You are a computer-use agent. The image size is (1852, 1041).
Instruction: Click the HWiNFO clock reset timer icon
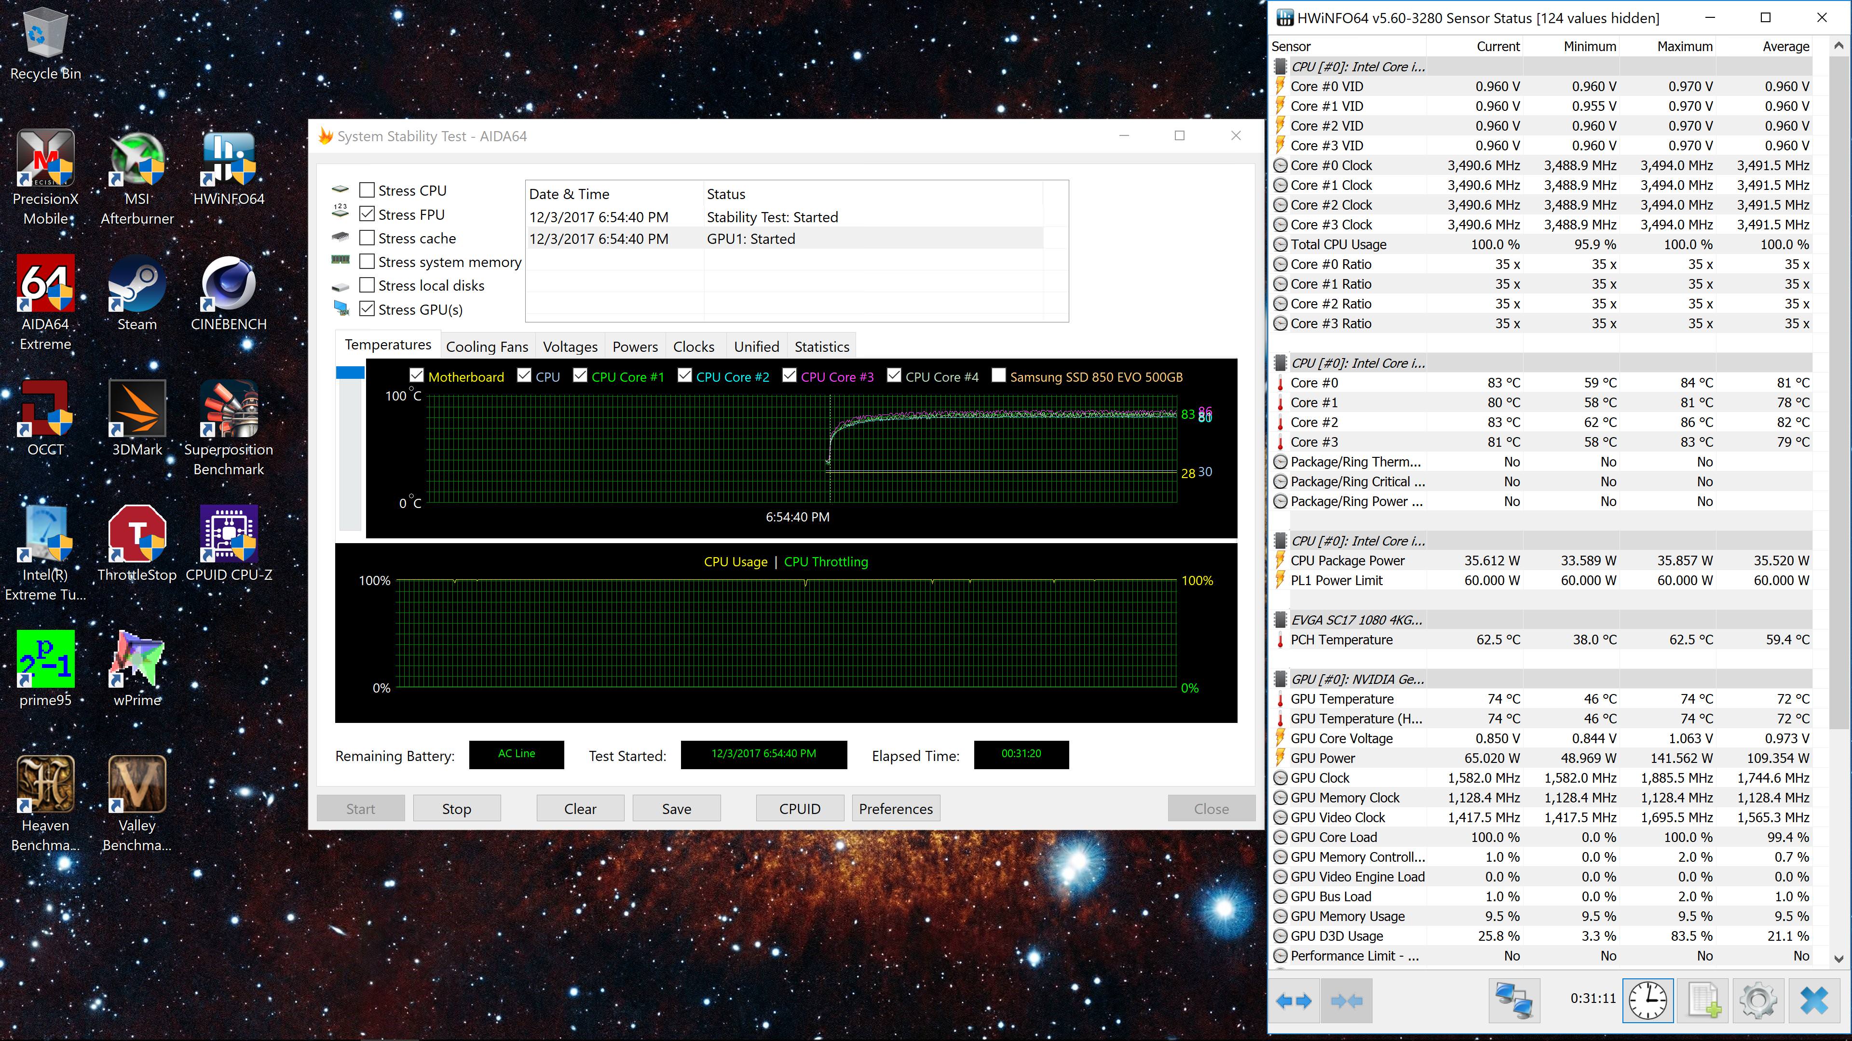(x=1647, y=1000)
